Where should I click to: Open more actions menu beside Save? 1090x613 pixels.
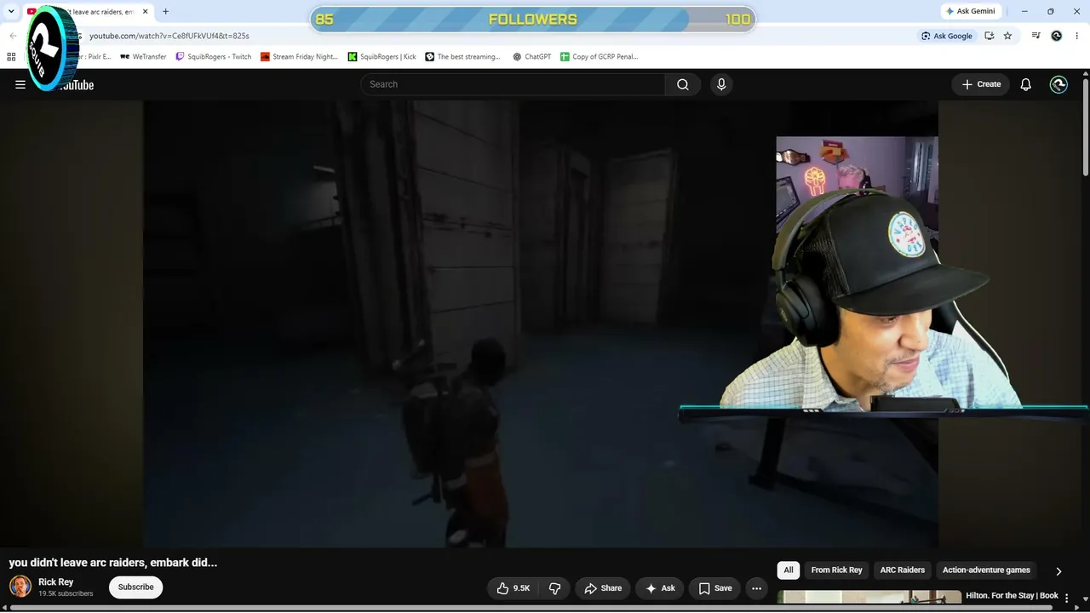point(756,588)
